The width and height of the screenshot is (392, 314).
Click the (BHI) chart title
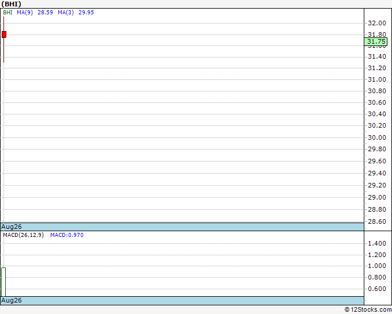[x=12, y=4]
